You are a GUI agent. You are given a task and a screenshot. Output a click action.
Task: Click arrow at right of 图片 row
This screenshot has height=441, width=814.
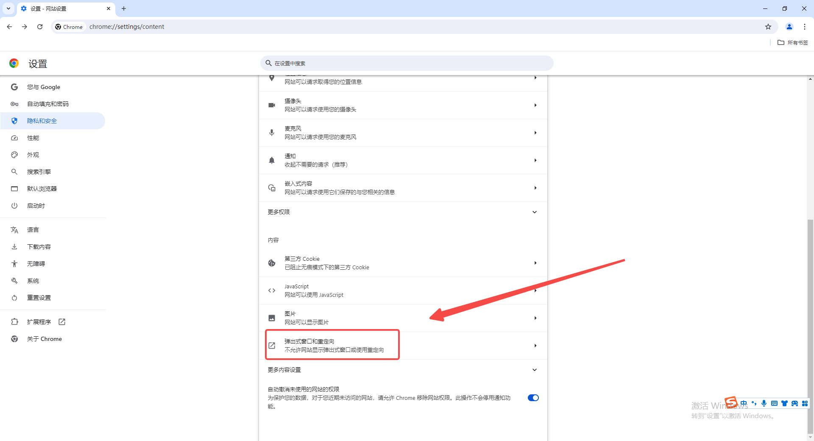[x=535, y=318]
